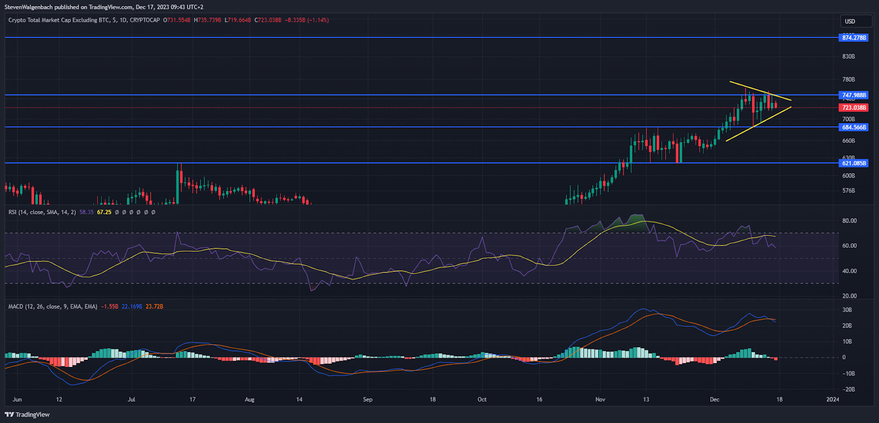Click the 621.085B price label
Screen dimensions: 879x423
[854, 163]
